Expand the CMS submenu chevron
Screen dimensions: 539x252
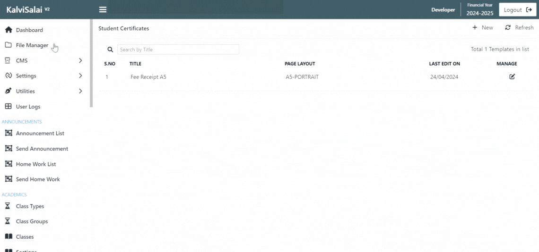pos(81,60)
